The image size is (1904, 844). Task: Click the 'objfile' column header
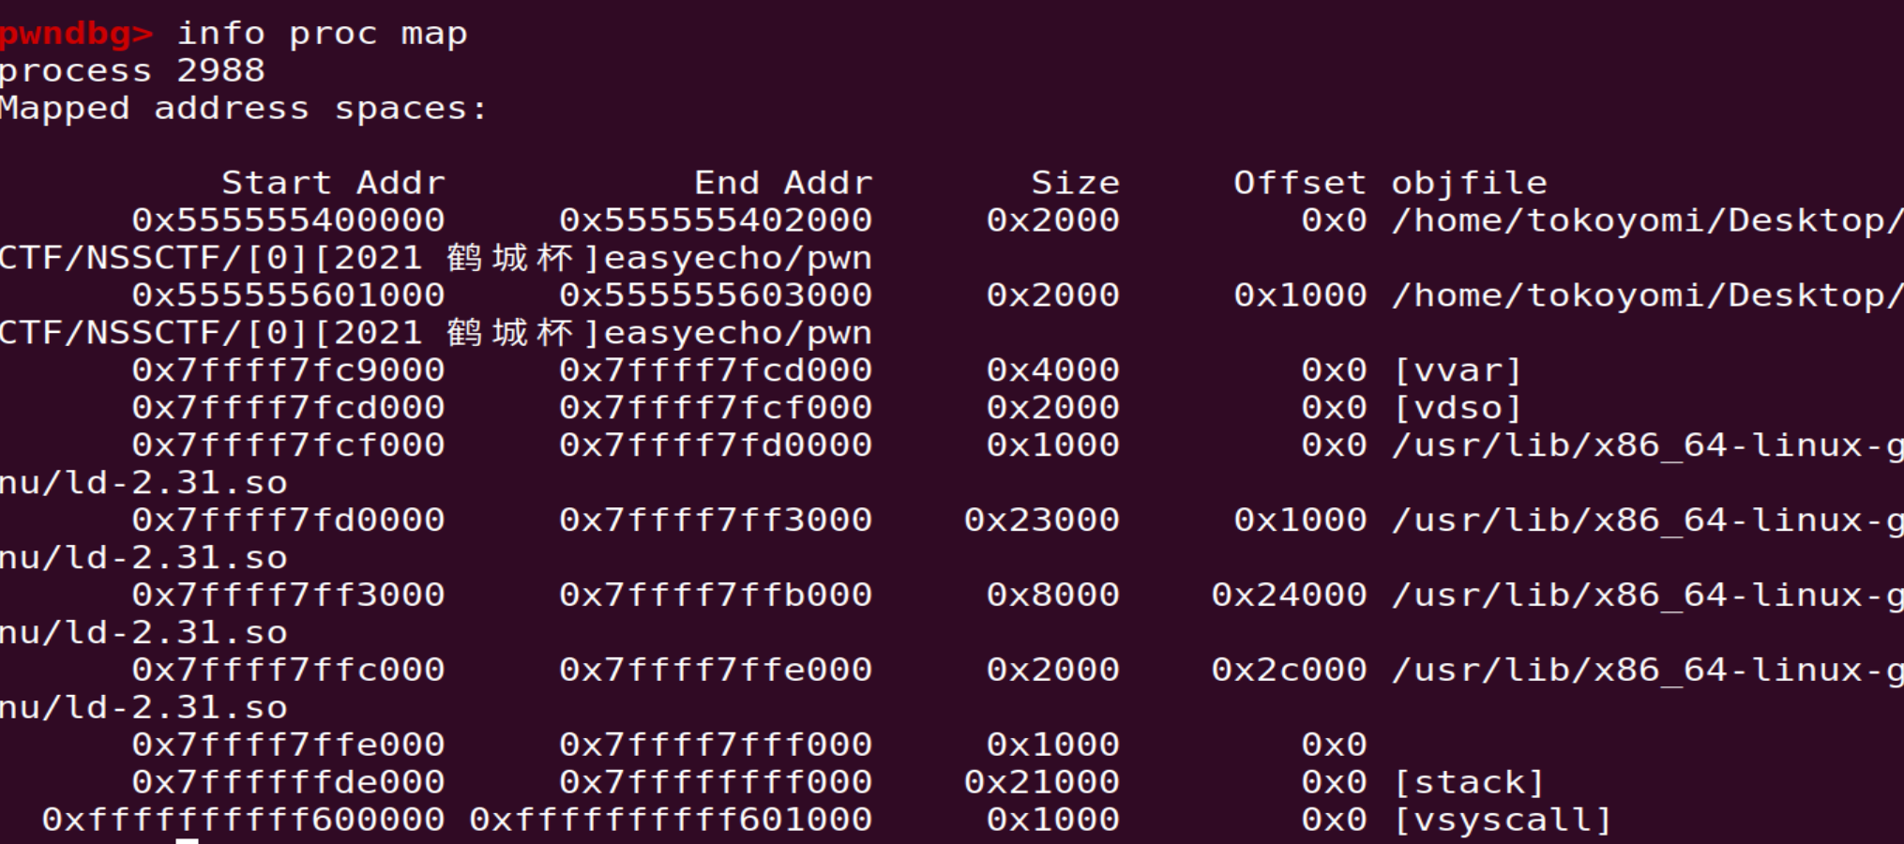pos(1469,183)
